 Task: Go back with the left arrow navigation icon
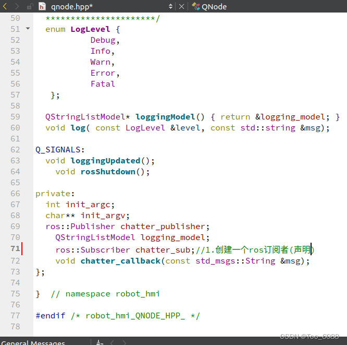[5, 6]
